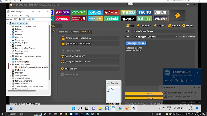
Task: Open Device Manager Help menu
Action: 28,16
